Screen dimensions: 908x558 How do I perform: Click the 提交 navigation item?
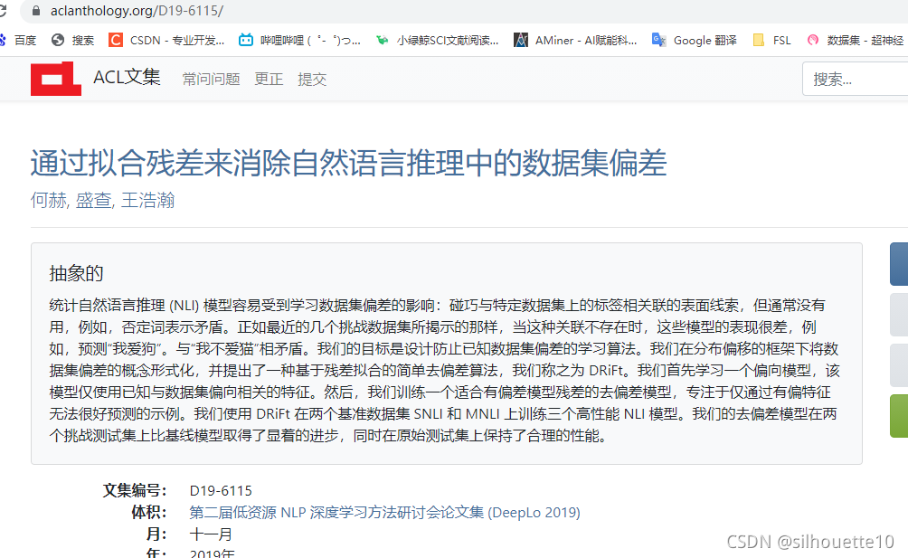click(x=312, y=80)
